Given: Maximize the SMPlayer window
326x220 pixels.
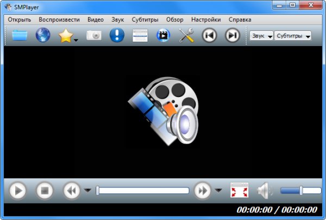Looking at the screenshot, I should (293, 5).
